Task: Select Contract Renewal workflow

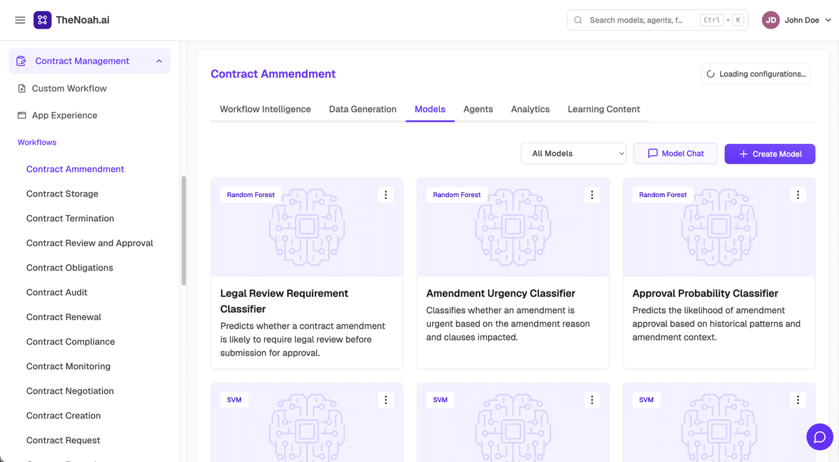Action: (64, 317)
